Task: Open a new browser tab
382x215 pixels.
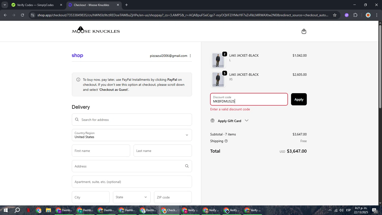Action: pos(127,5)
